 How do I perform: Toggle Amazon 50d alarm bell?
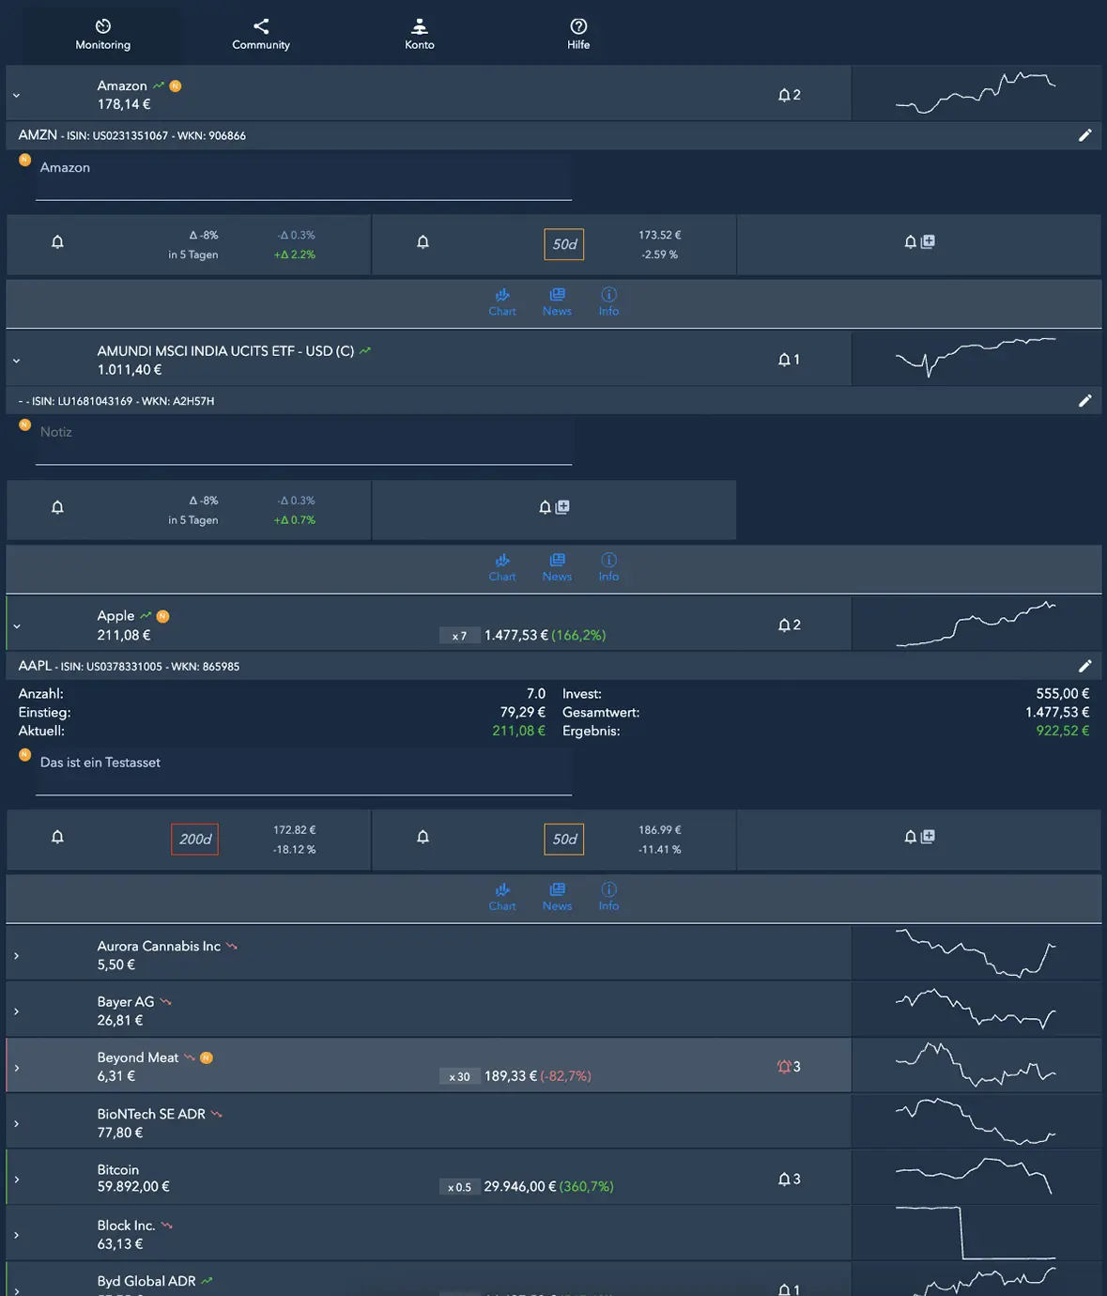coord(423,242)
